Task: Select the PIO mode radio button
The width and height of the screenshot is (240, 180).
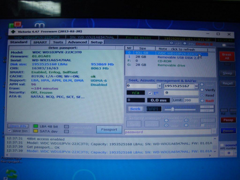Action: click(185, 44)
